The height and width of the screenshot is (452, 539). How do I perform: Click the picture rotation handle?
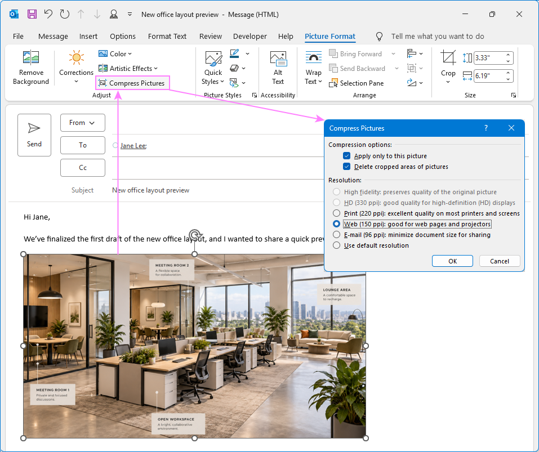tap(195, 235)
